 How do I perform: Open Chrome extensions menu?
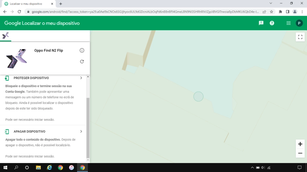click(281, 12)
